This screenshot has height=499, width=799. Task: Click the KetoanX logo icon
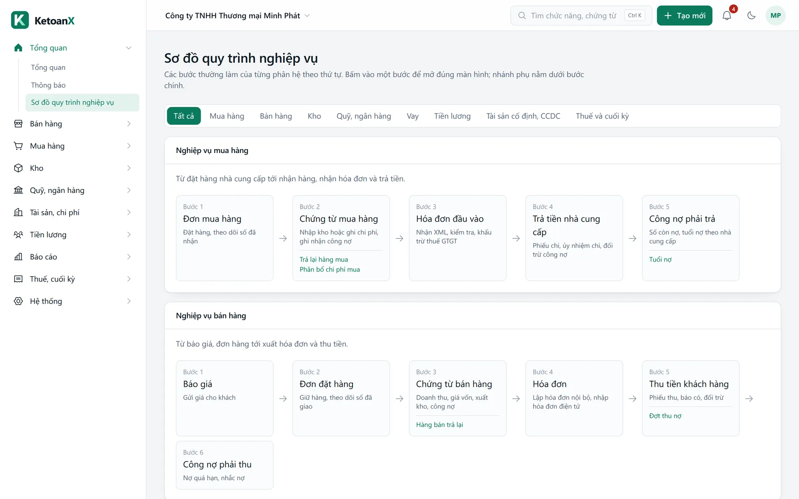coord(20,20)
